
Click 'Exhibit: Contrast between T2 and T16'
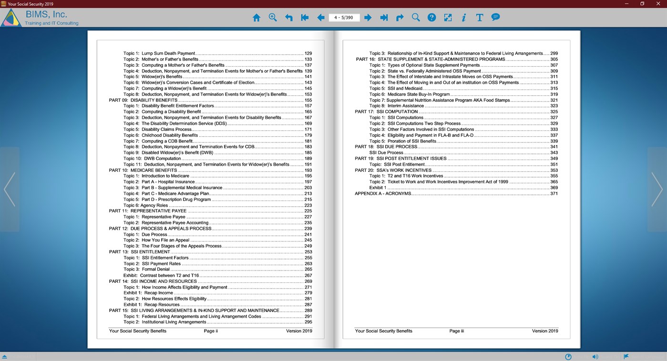217,275
